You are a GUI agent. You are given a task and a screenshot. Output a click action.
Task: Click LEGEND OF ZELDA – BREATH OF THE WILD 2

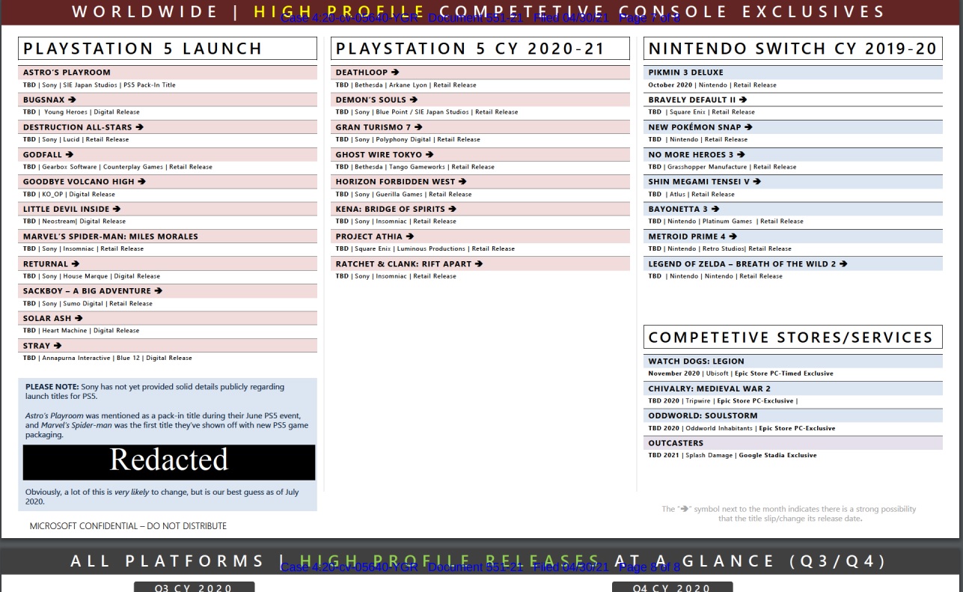[748, 263]
